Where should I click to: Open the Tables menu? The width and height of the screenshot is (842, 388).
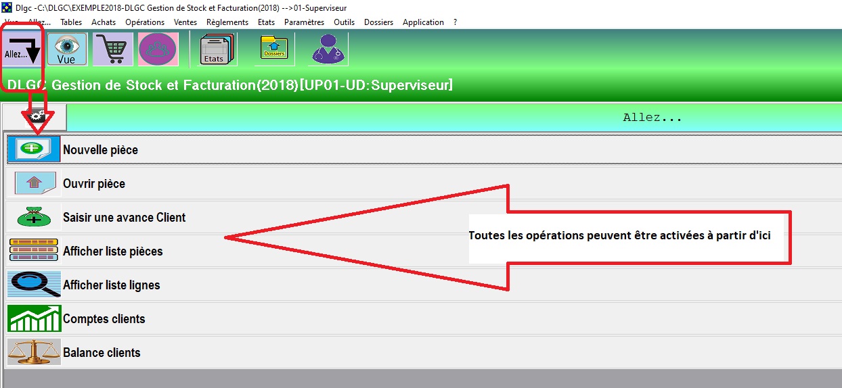coord(71,22)
